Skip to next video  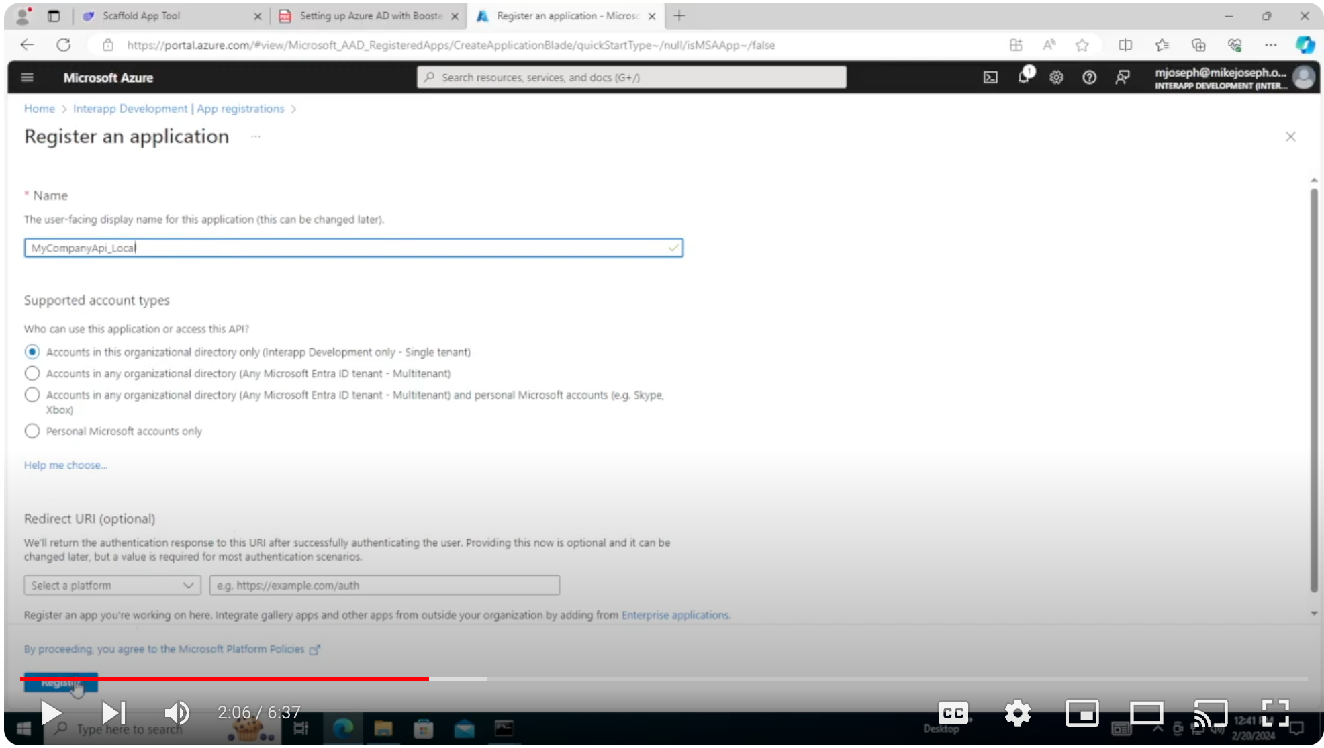pyautogui.click(x=114, y=712)
